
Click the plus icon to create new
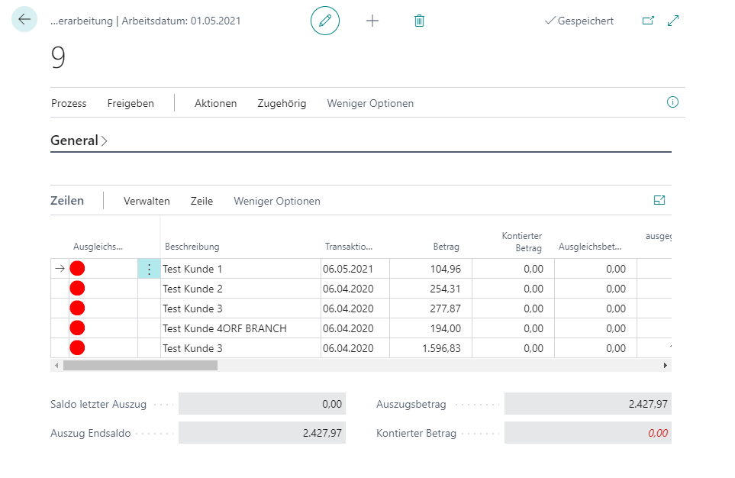(x=372, y=21)
